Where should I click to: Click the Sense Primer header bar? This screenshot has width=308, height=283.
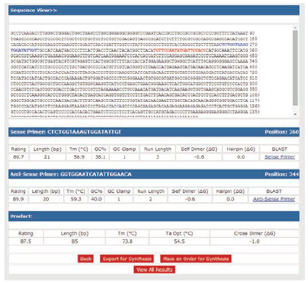pos(154,132)
